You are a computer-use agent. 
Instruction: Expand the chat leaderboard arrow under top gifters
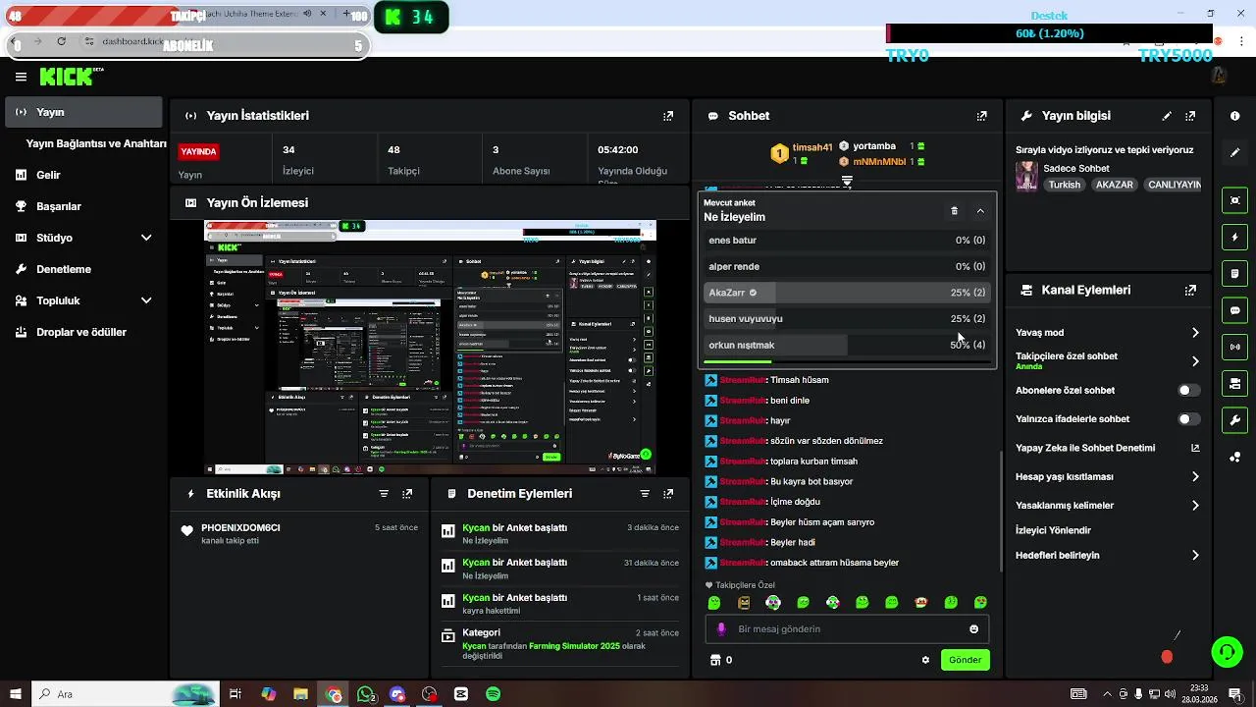847,181
